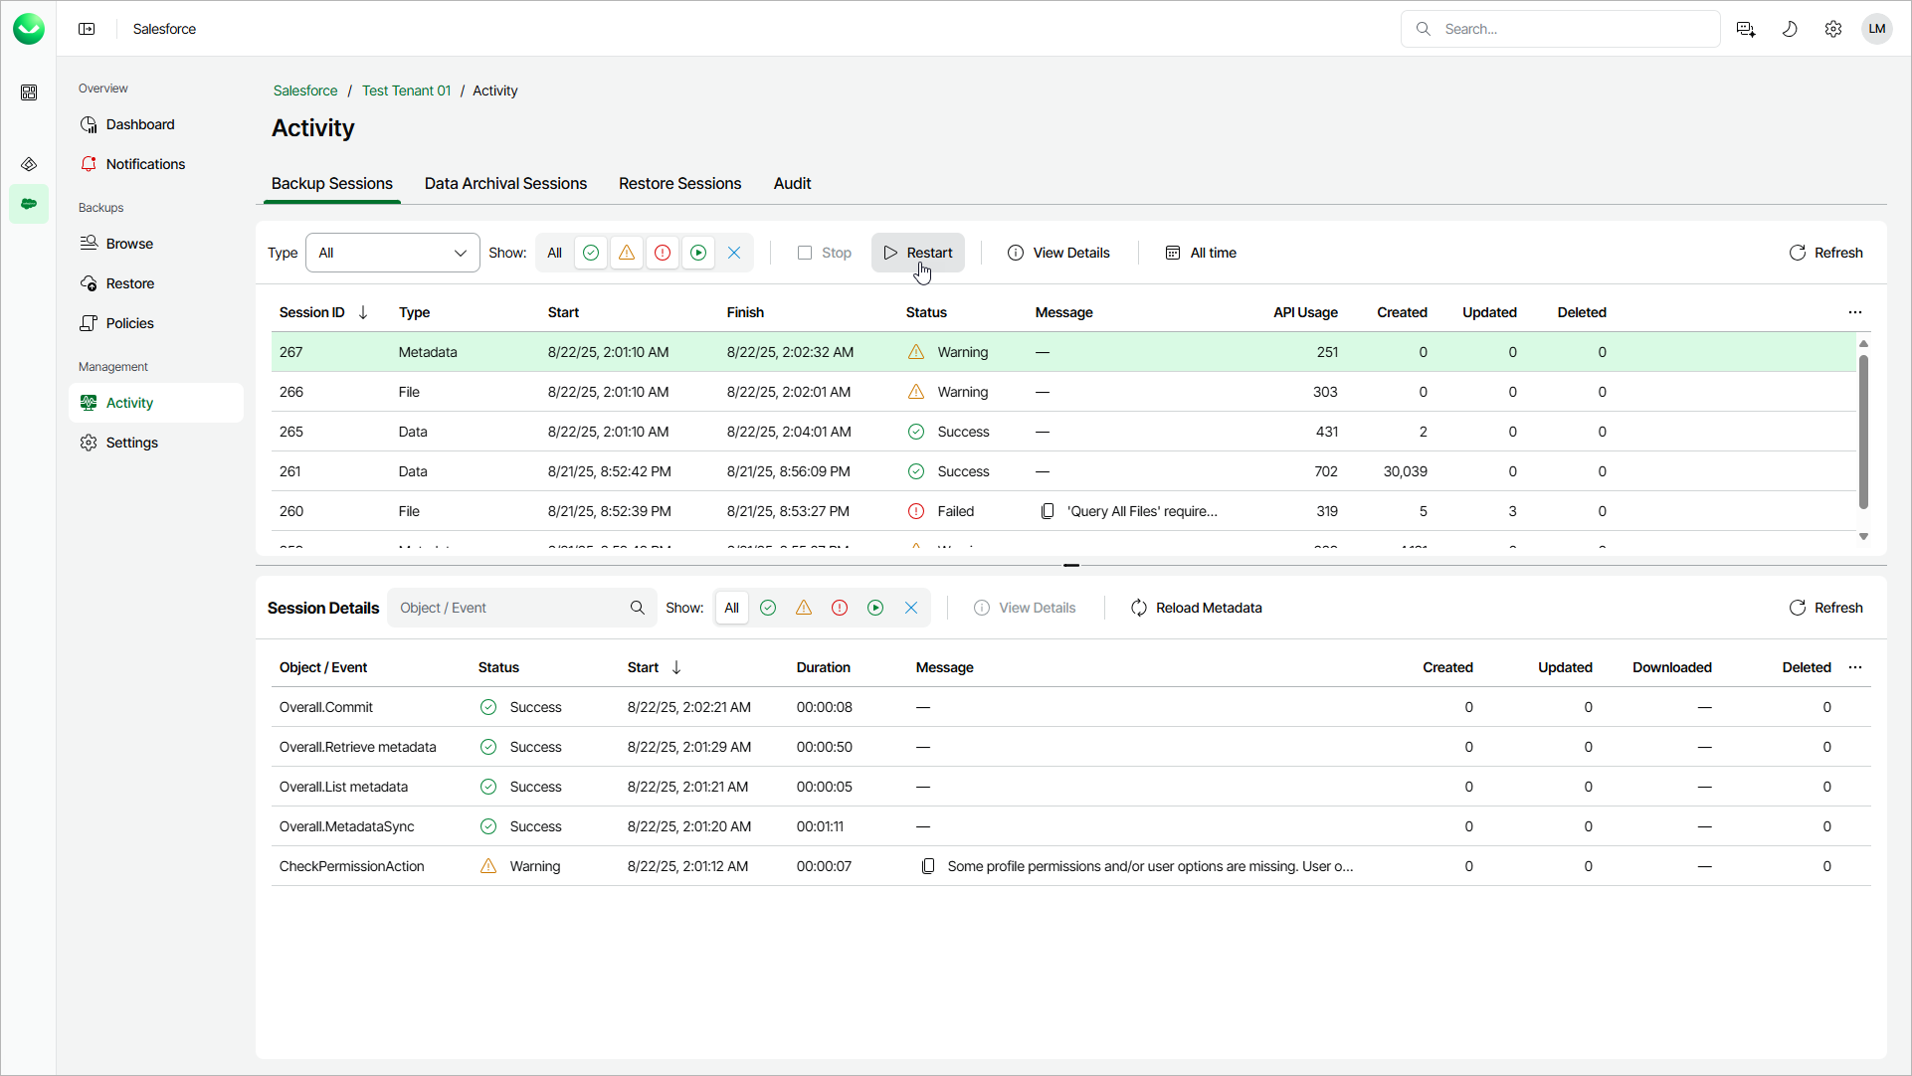
Task: Toggle canceled filter in Session Details
Action: 911,608
